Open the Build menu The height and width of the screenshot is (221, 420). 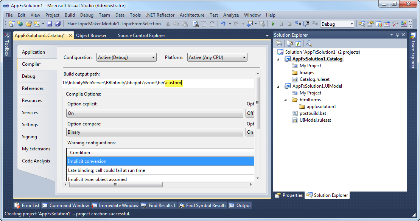pos(70,15)
